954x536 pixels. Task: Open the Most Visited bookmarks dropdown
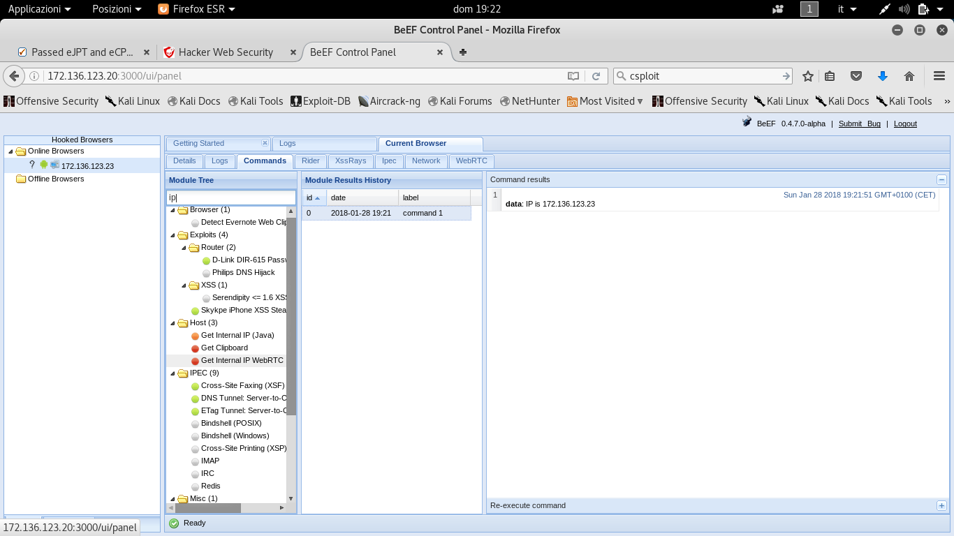click(x=606, y=101)
